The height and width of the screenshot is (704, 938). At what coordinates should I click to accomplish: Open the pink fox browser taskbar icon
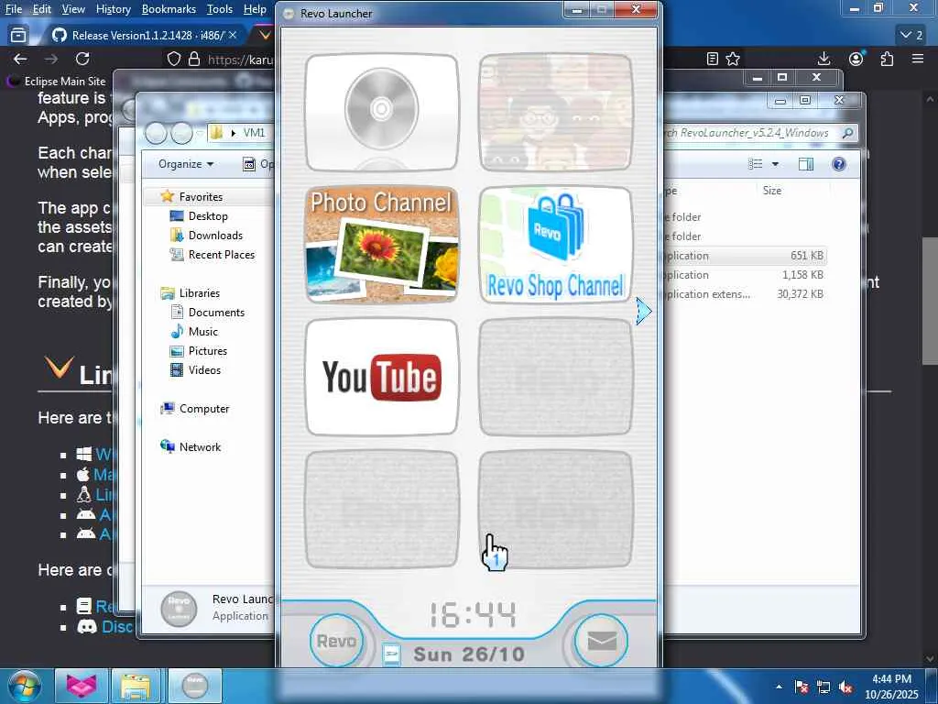82,686
